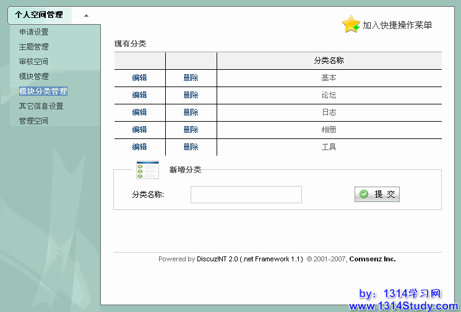Delete the 日志 category

(x=191, y=112)
